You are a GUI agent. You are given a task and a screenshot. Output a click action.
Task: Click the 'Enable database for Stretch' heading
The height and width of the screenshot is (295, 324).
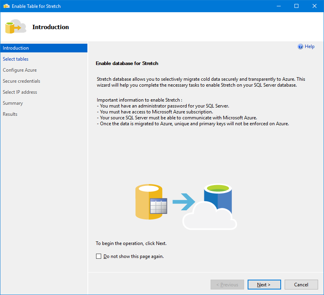(x=127, y=63)
